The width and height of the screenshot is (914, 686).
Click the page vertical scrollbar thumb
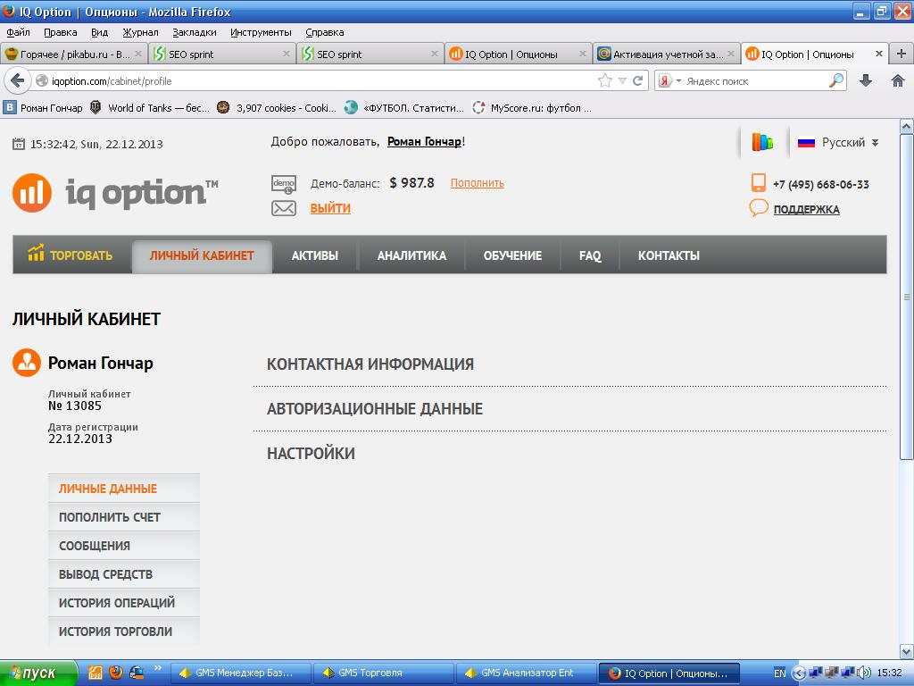tap(906, 297)
